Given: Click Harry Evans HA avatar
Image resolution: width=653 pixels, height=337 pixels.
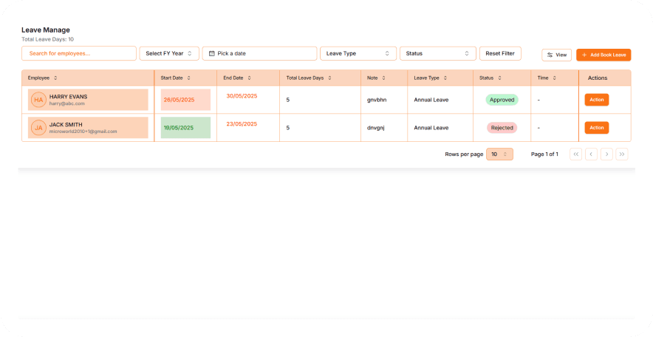Looking at the screenshot, I should [38, 100].
